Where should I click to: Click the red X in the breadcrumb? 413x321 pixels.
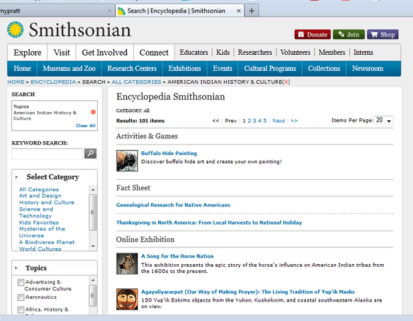point(286,82)
